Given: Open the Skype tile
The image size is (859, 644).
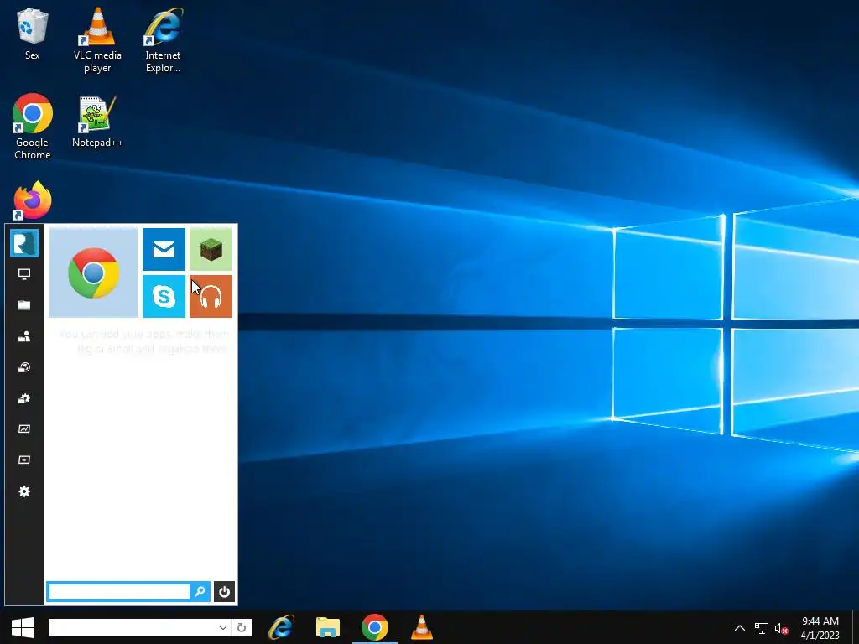Looking at the screenshot, I should click(164, 296).
